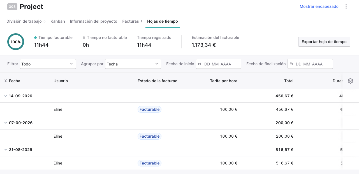Click 100,00 € rate in 14-09-2026 group
This screenshot has height=174, width=359.
(x=229, y=109)
